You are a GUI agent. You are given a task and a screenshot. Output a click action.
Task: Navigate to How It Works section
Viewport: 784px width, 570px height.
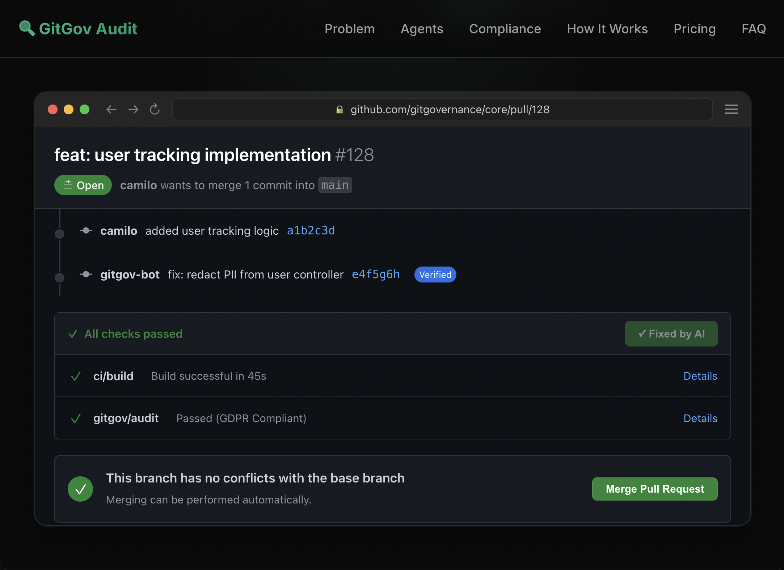[x=607, y=29]
